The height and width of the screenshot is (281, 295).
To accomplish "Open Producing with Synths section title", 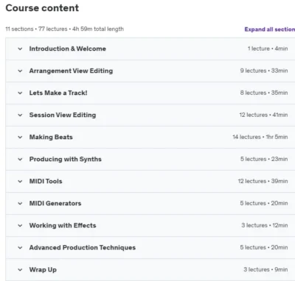I will (x=66, y=159).
